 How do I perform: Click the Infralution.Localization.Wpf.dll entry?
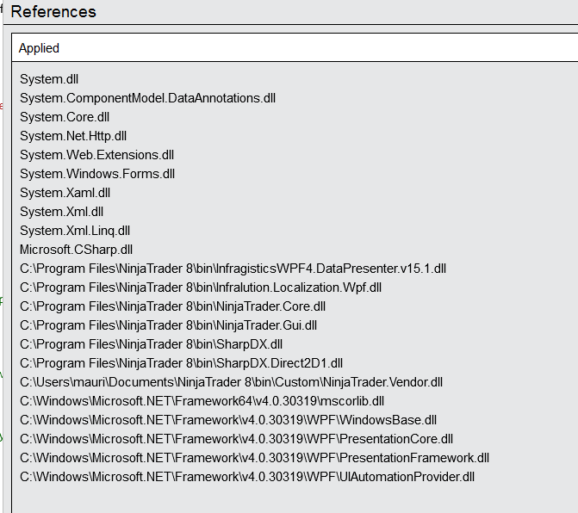click(x=201, y=287)
